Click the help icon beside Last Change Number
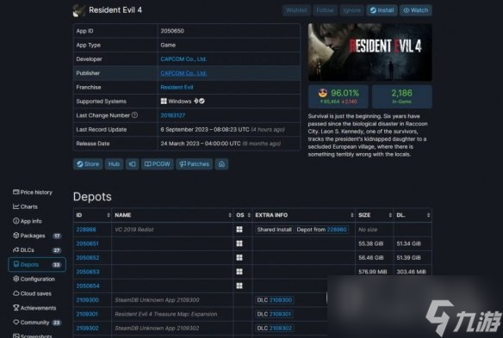 tap(134, 115)
